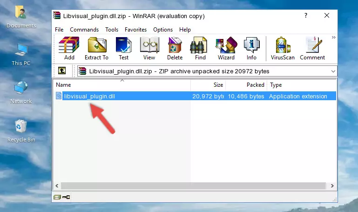358x212 pixels.
Task: Sort by the Packed column header
Action: pos(246,85)
